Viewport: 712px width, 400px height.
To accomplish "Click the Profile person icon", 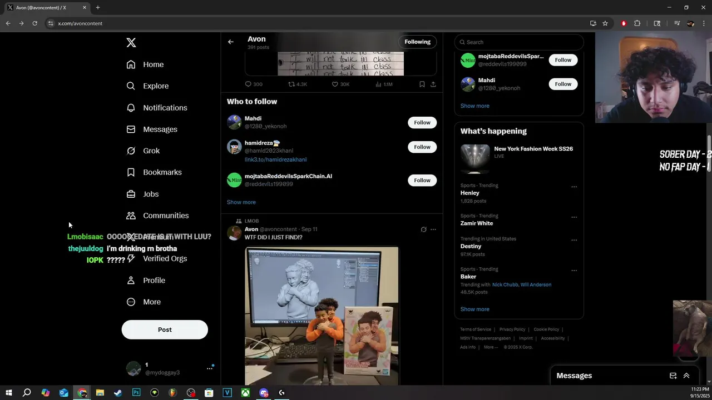I will (131, 281).
